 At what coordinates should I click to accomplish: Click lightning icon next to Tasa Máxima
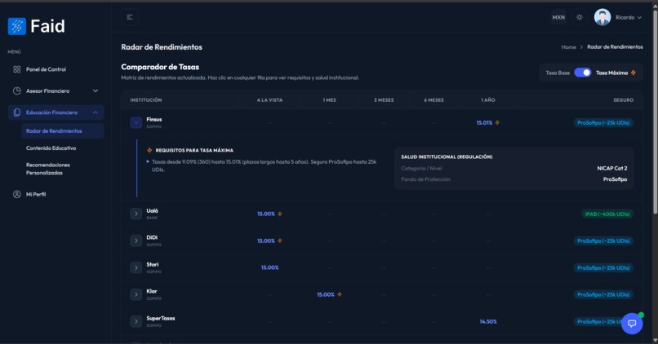[x=634, y=73]
